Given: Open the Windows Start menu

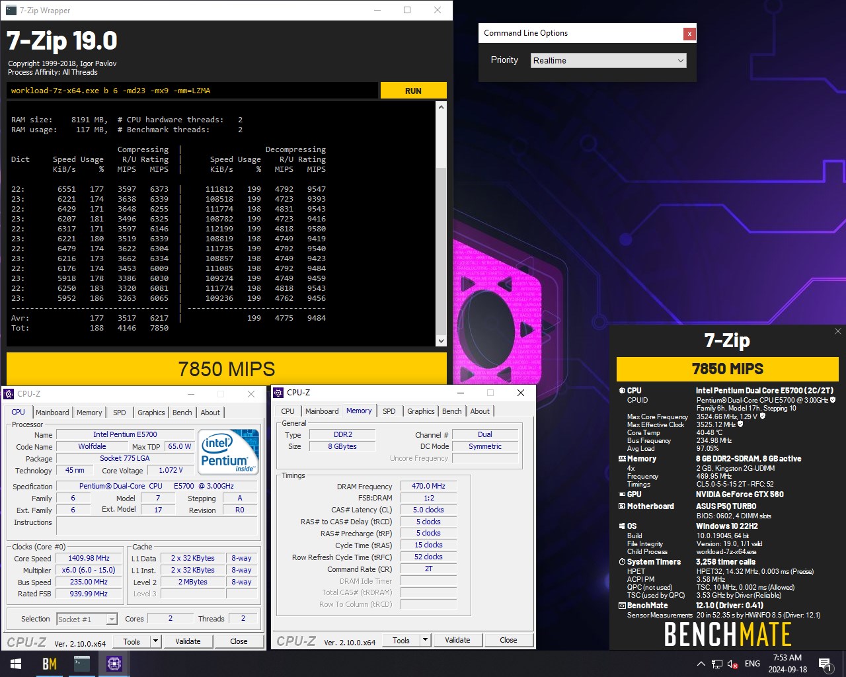Looking at the screenshot, I should coord(16,664).
